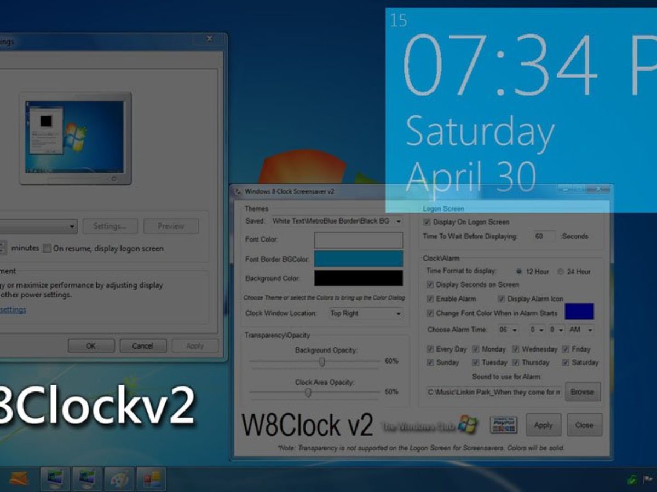Uncheck the Tuesday checkbox
The image size is (657, 492).
click(476, 362)
